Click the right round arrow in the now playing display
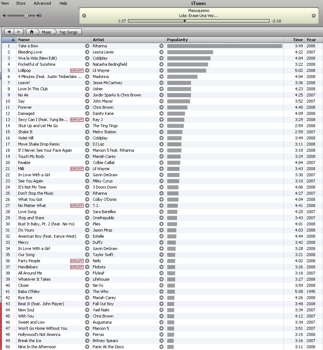 point(314,16)
